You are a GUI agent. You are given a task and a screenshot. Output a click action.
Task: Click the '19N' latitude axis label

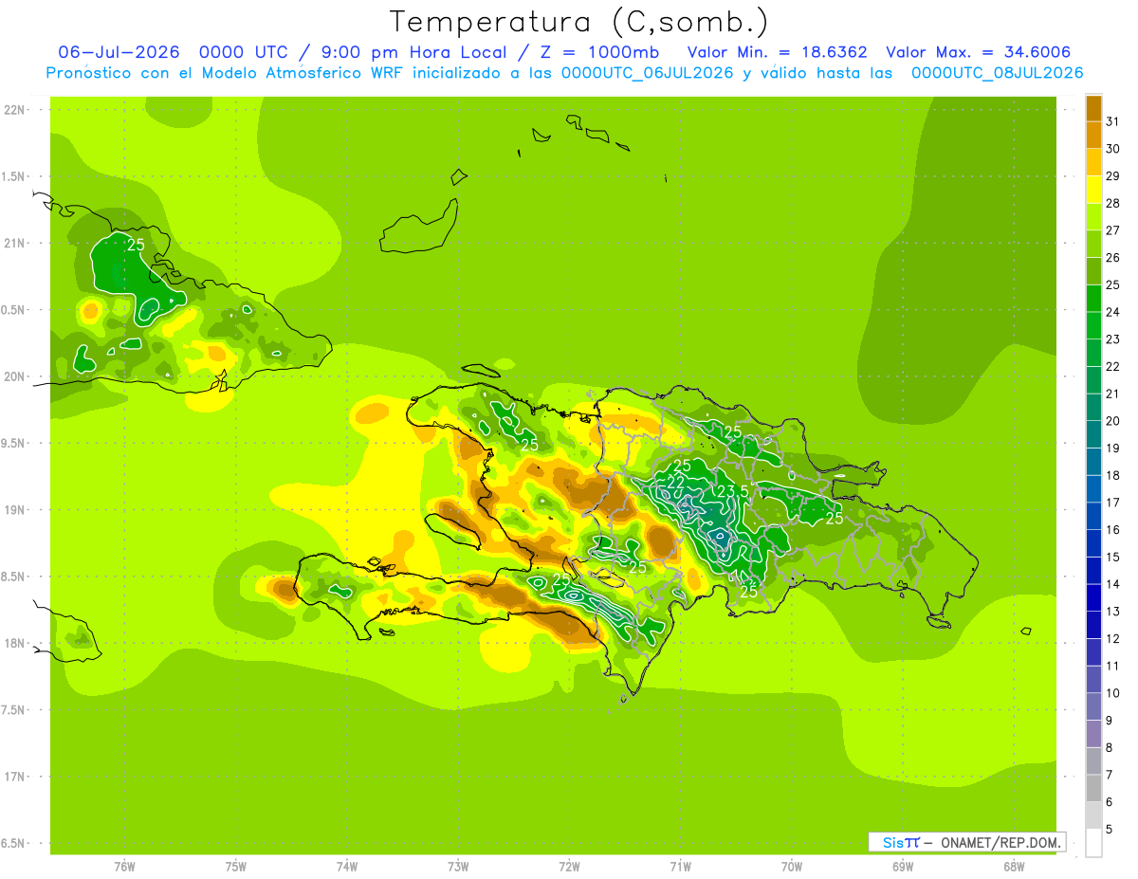[16, 510]
